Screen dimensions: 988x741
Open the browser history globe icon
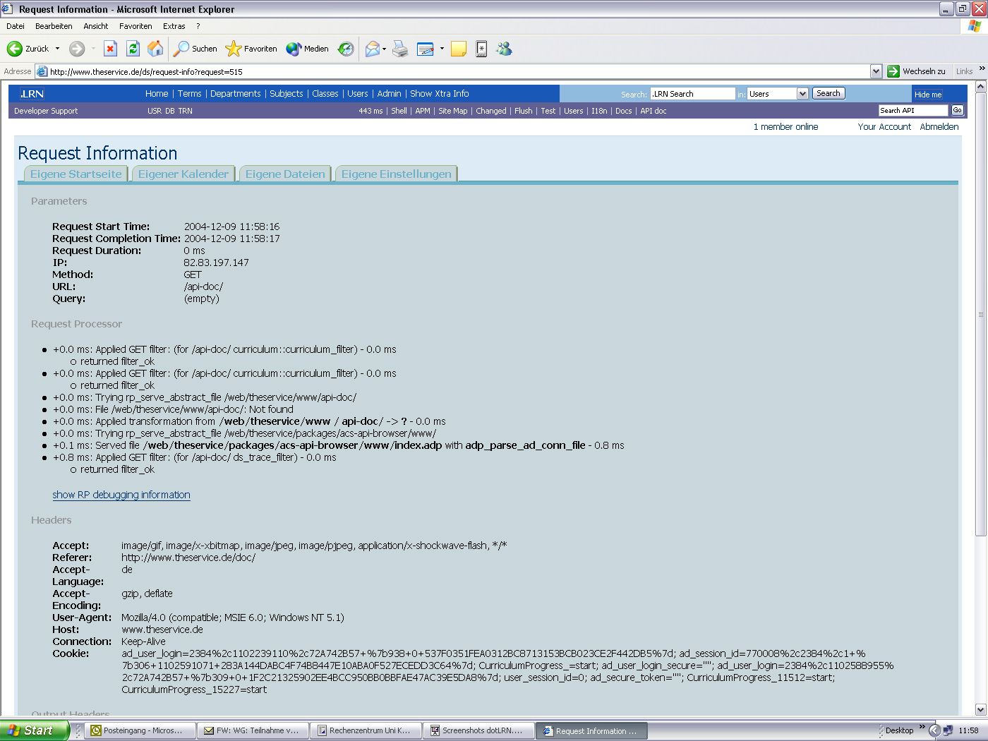pos(346,49)
